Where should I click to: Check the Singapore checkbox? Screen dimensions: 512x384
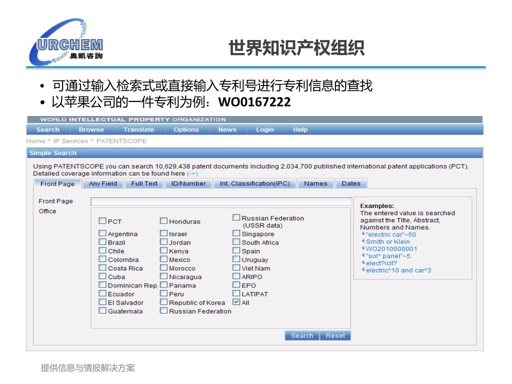(x=236, y=233)
